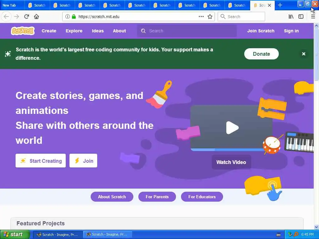Reload the page with the refresh icon
Viewport: 319px width, 239px height.
pos(26,16)
